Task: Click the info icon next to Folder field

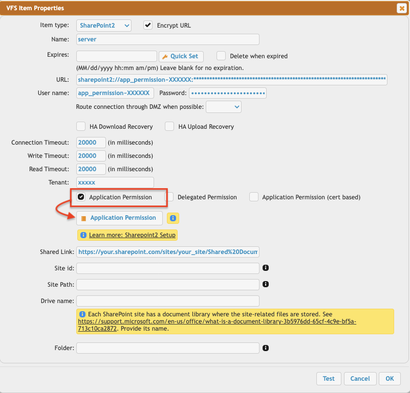Action: [x=266, y=348]
